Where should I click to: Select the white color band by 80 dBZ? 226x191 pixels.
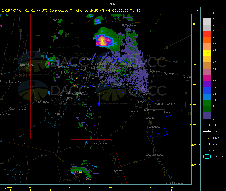(207, 22)
